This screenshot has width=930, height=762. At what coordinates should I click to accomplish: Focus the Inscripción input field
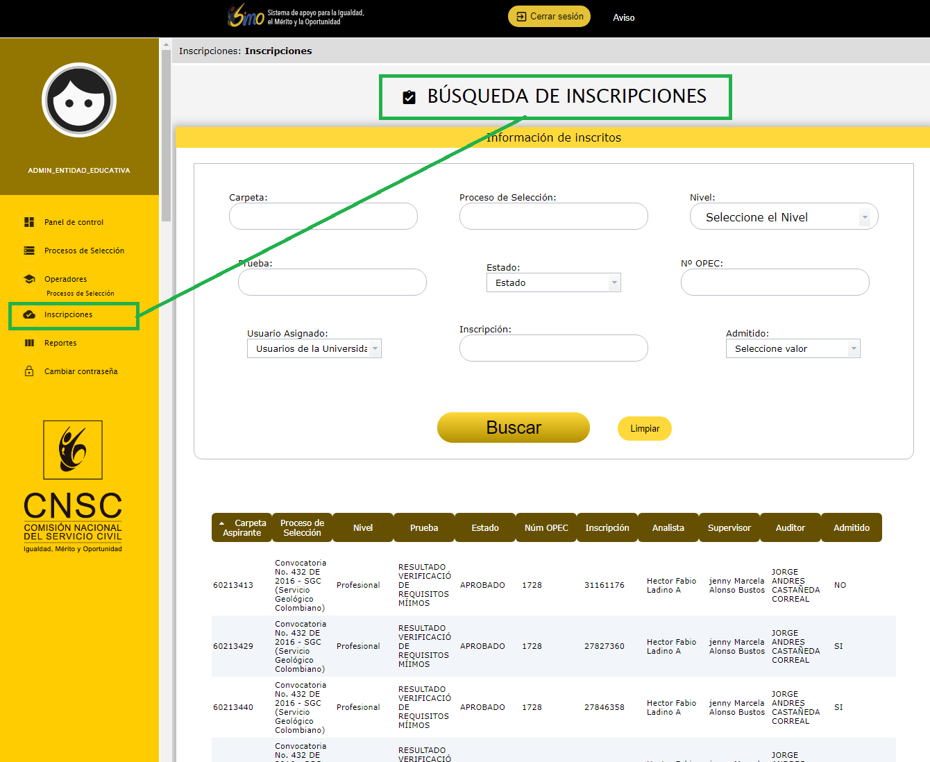click(x=554, y=348)
